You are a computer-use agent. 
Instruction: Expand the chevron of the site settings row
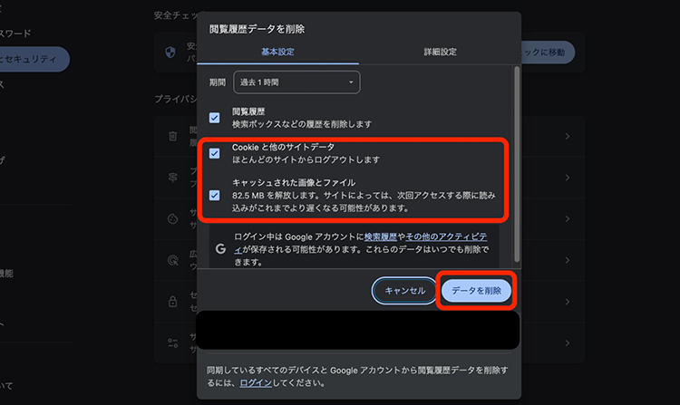(568, 343)
